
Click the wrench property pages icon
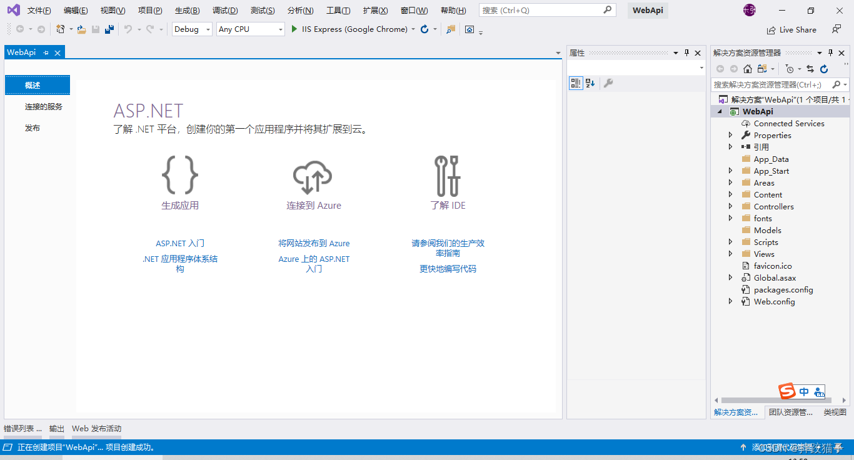pyautogui.click(x=608, y=83)
